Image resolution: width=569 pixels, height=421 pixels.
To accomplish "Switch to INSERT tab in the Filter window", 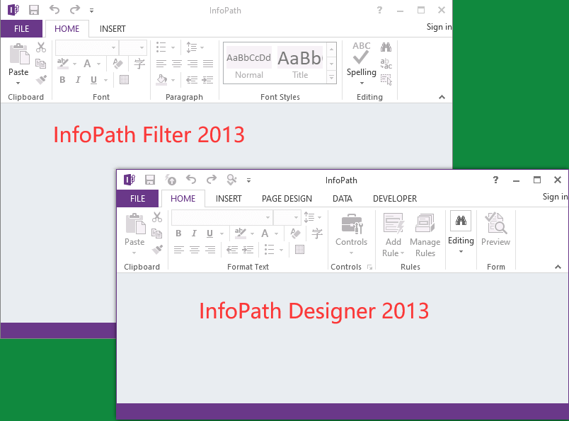I will point(113,29).
